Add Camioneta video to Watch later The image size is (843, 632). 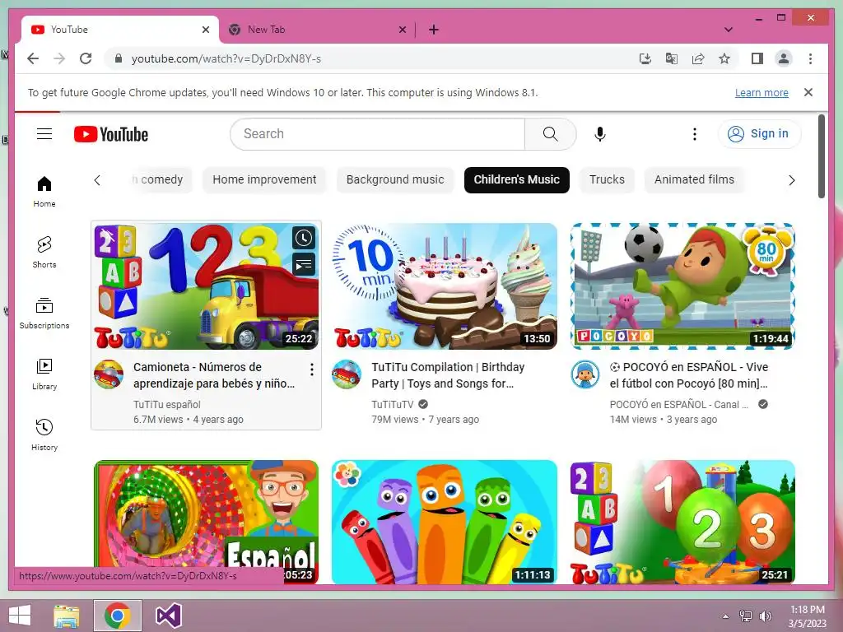point(304,238)
